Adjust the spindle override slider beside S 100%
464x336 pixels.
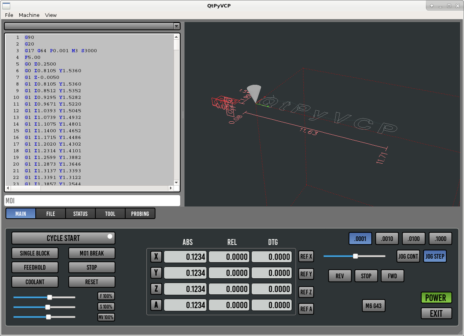(x=44, y=307)
